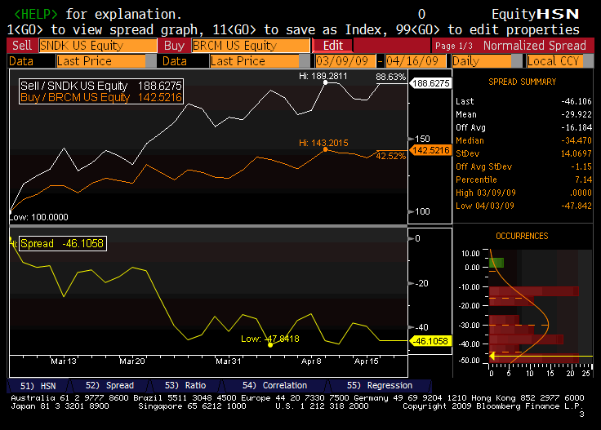601x430 pixels.
Task: Switch to the 51) HSN tab
Action: pos(38,386)
